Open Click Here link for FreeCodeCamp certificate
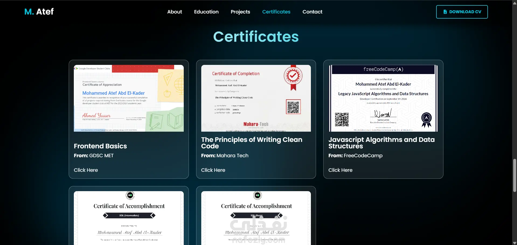Image resolution: width=517 pixels, height=245 pixels. [x=340, y=170]
